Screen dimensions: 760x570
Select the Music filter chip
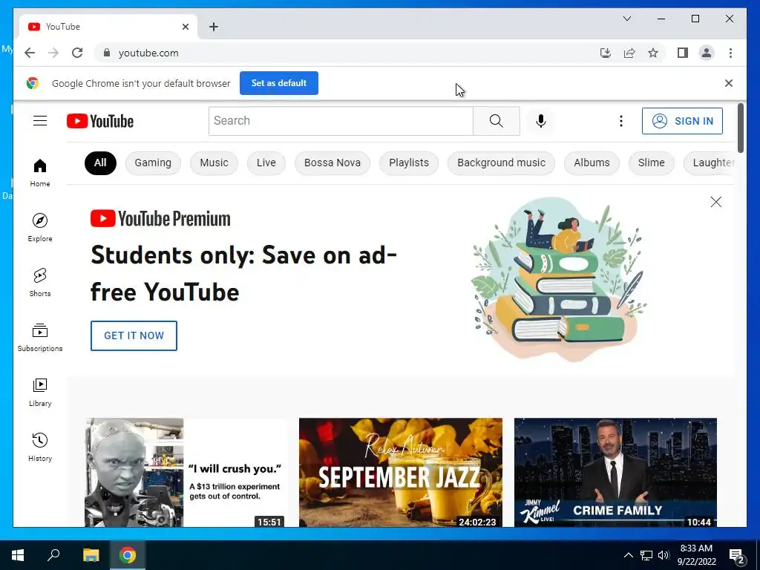click(x=214, y=163)
